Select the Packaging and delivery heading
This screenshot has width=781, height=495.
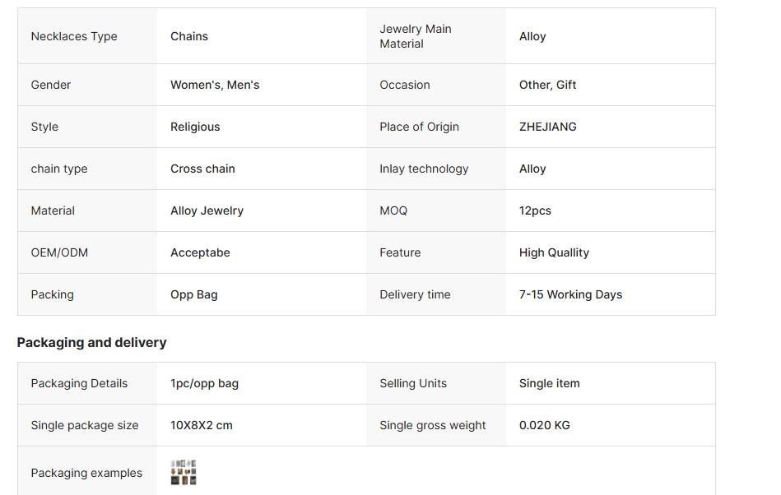[x=91, y=343]
